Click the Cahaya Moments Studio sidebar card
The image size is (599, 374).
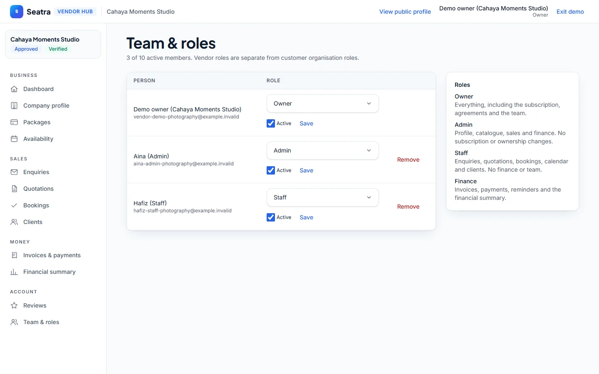pos(53,44)
